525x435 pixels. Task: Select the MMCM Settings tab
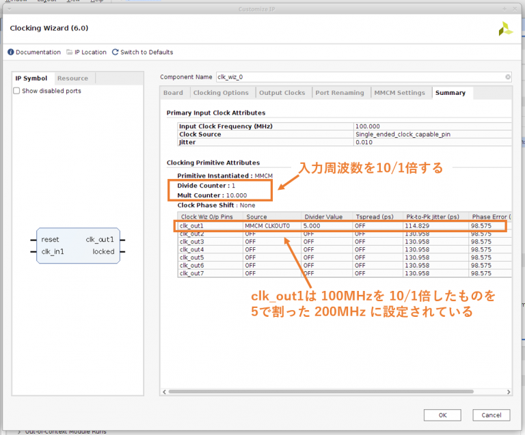399,93
